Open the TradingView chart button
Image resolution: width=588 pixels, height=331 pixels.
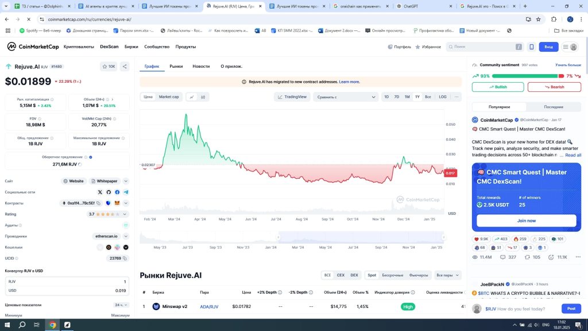(292, 97)
